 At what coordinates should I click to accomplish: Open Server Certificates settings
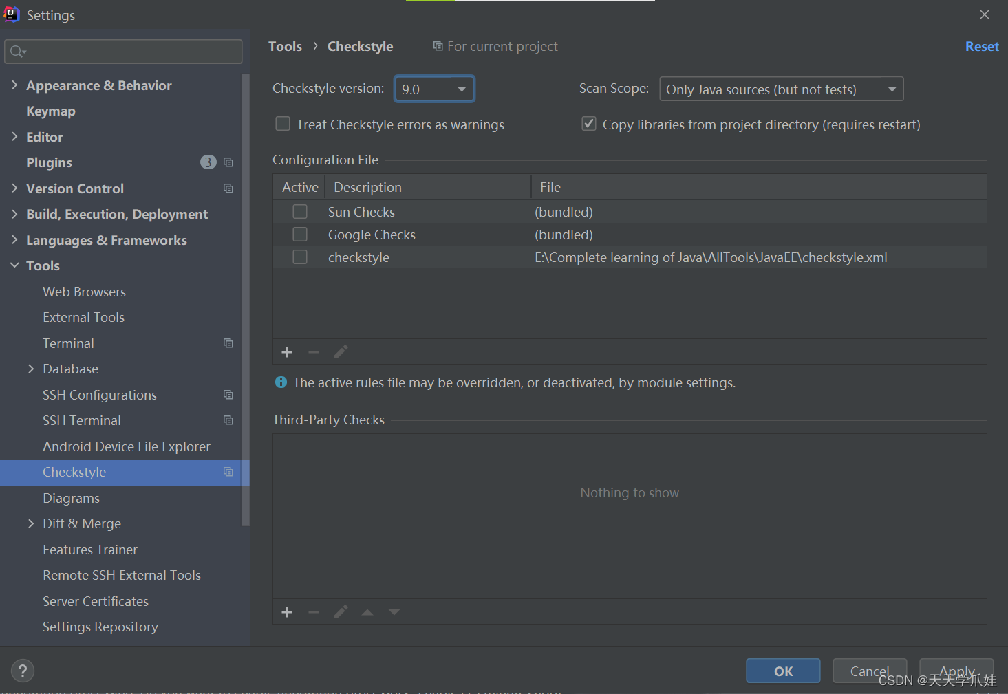click(x=96, y=601)
